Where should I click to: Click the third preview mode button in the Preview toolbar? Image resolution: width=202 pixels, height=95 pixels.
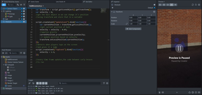pos(168,5)
